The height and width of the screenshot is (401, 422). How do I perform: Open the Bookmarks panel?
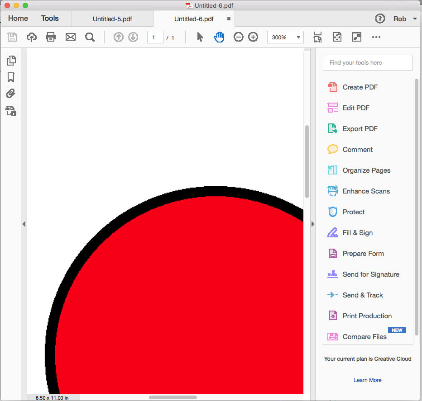pos(11,77)
